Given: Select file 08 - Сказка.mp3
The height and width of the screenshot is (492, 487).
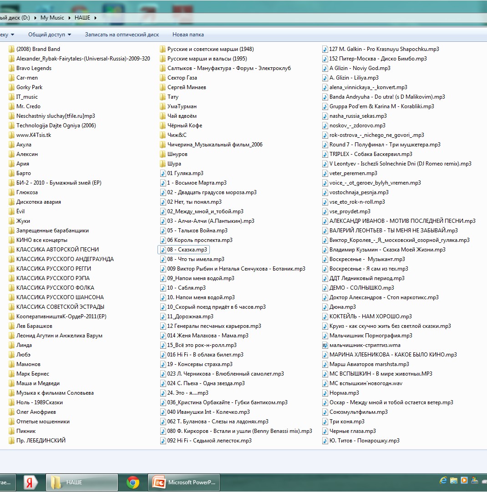Looking at the screenshot, I should click(x=184, y=250).
